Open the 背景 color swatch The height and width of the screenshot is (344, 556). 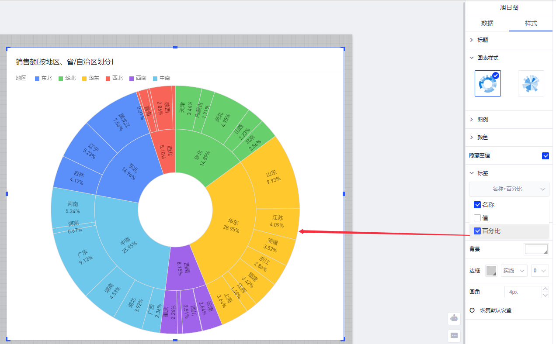pyautogui.click(x=536, y=249)
